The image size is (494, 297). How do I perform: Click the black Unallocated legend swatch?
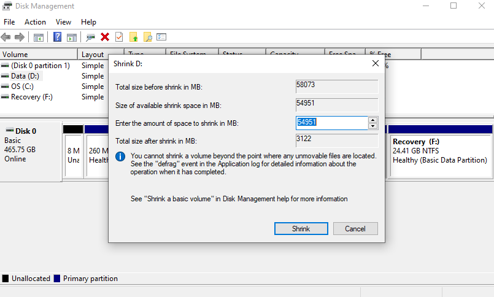pos(6,279)
